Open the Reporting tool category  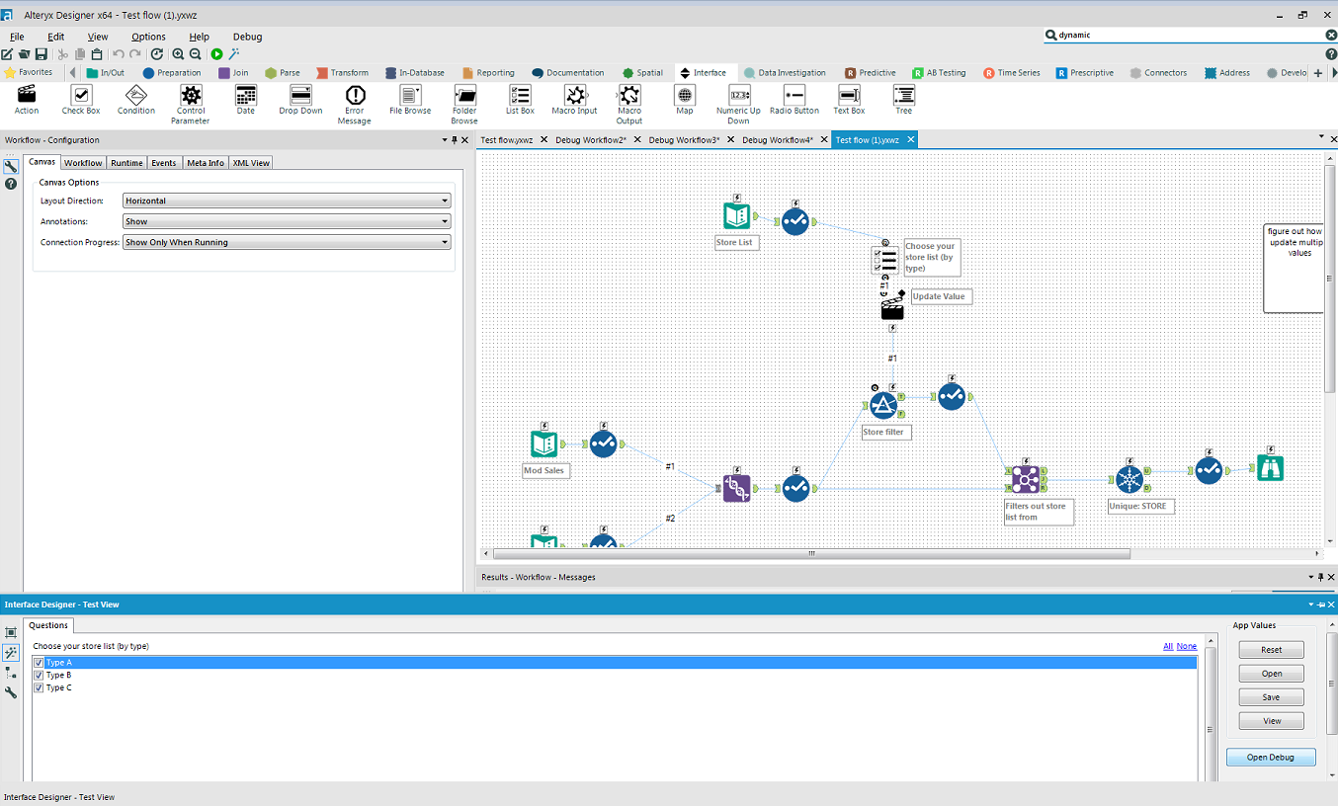coord(488,73)
